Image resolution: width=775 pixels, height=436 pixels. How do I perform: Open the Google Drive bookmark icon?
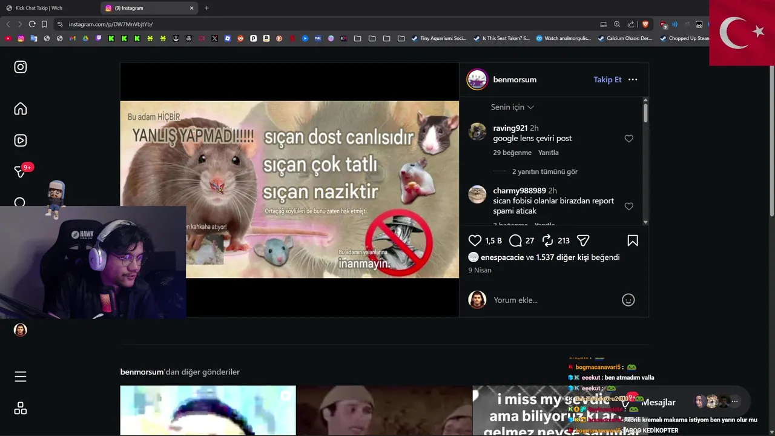click(x=85, y=38)
